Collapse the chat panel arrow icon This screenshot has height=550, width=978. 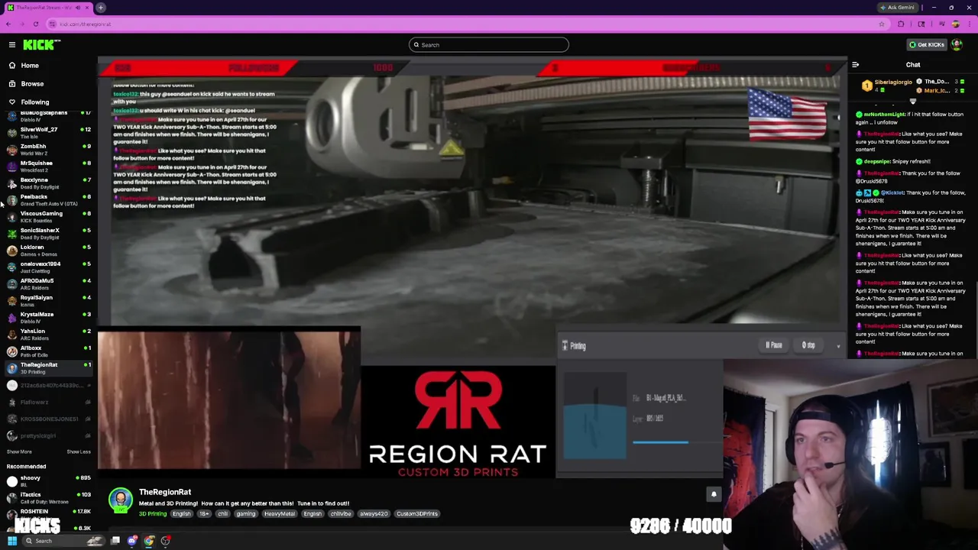(x=855, y=65)
